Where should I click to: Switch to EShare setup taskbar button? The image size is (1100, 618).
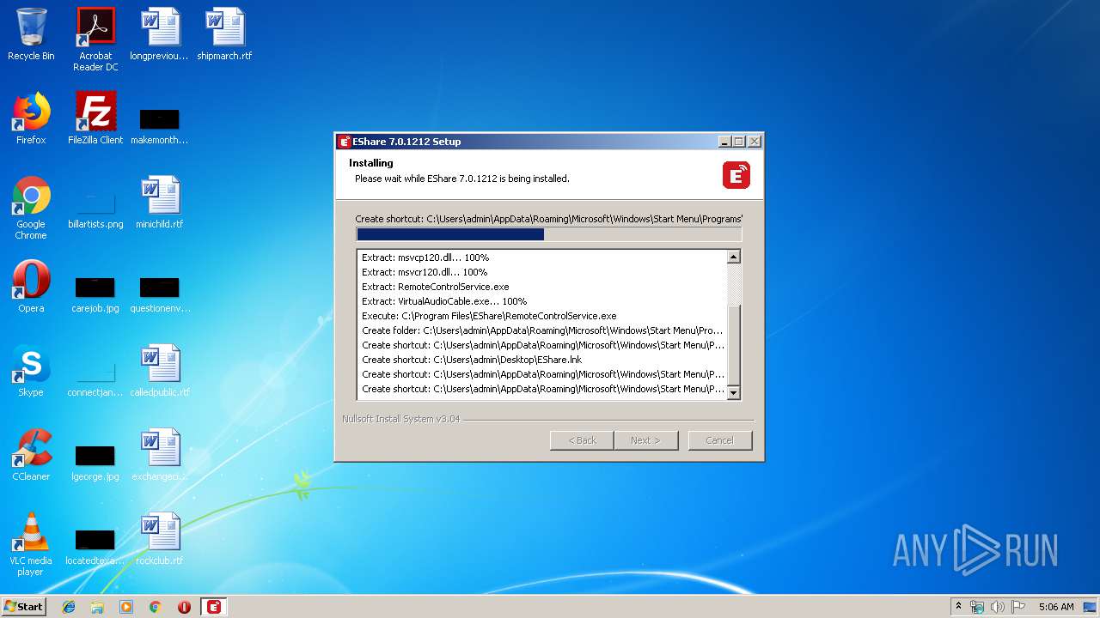tap(214, 607)
